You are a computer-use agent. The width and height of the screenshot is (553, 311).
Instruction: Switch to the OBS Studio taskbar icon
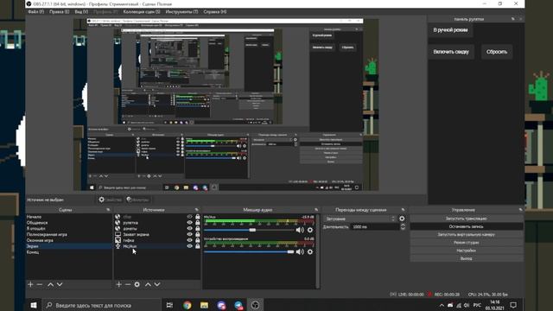coord(255,305)
